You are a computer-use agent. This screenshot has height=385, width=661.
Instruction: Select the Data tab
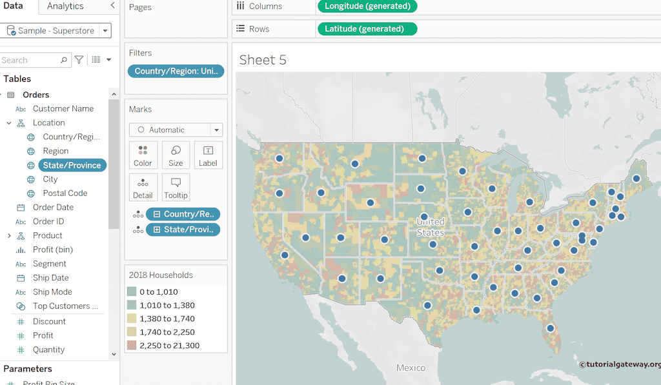click(14, 6)
